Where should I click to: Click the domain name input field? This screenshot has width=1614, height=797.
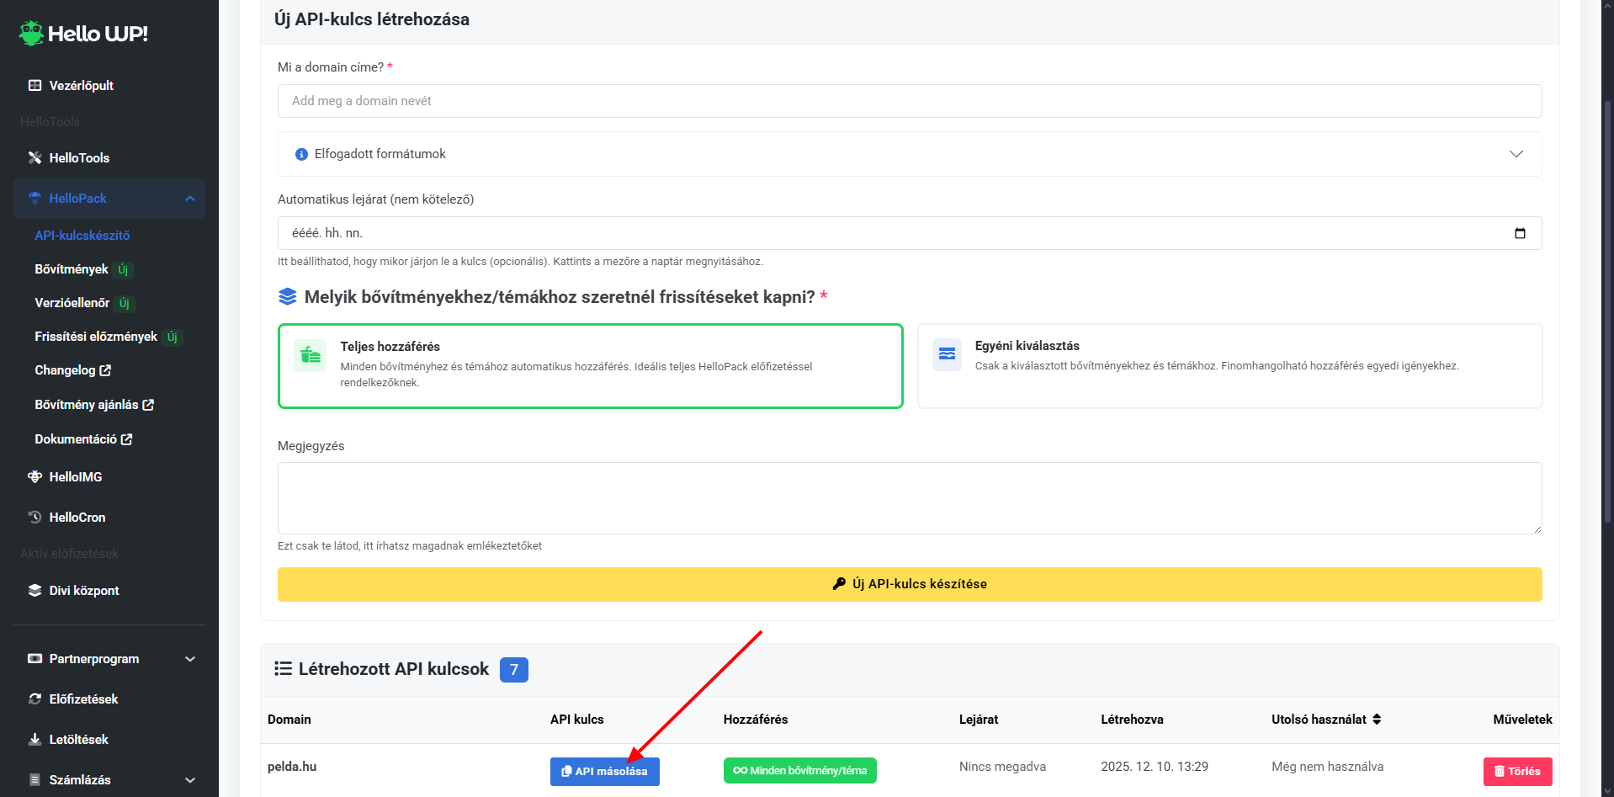pos(909,101)
